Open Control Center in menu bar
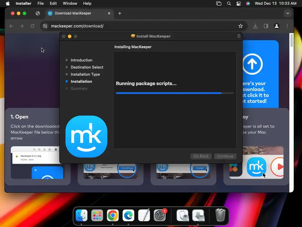Image resolution: width=302 pixels, height=227 pixels. click(238, 4)
